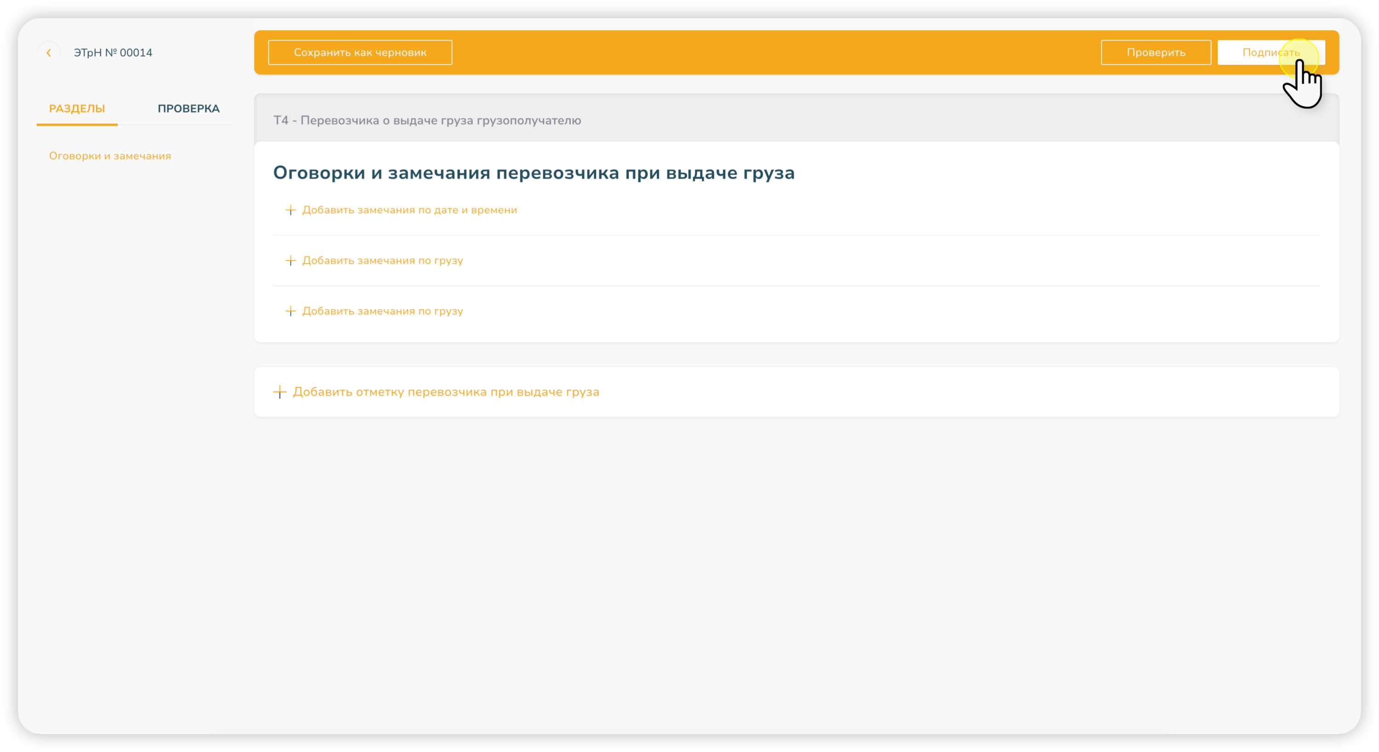The image size is (1379, 752).
Task: Click plus icon for date and time remarks
Action: (x=290, y=210)
